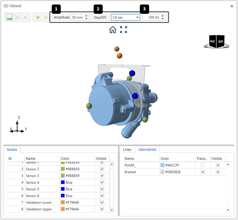Viewport: 238px width, 220px height.
Task: Click Geometries list scroll up arrow
Action: [x=228, y=164]
